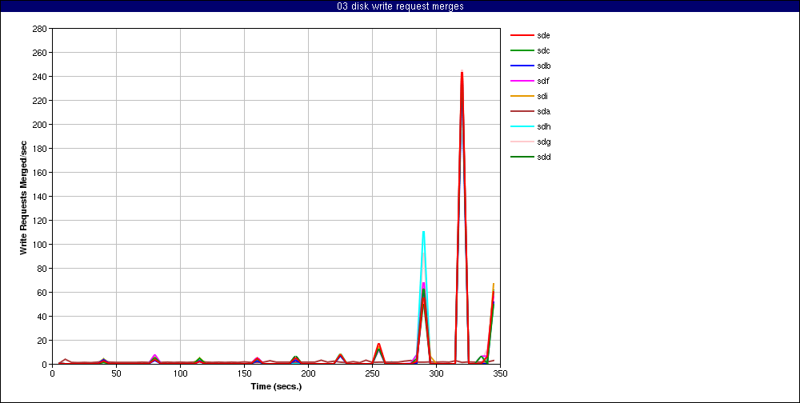Click the cyan sdh legend color line
Image resolution: width=800 pixels, height=403 pixels.
tap(522, 126)
